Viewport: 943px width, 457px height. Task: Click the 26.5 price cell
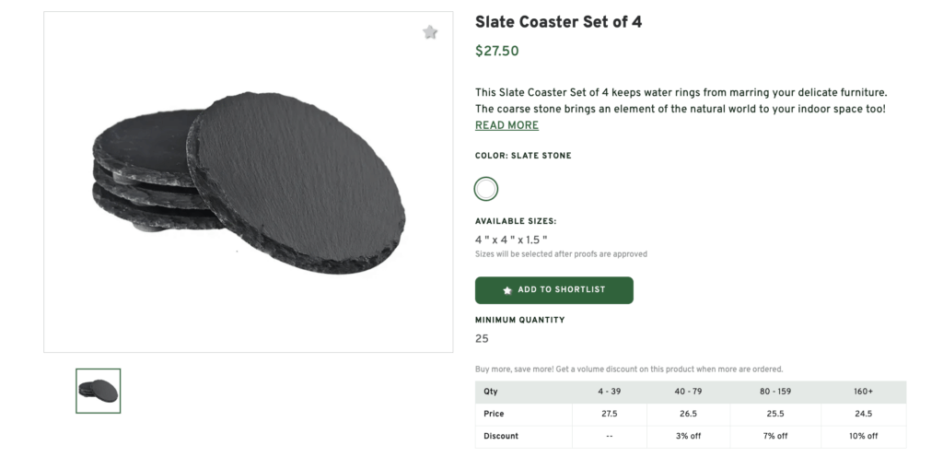click(690, 414)
